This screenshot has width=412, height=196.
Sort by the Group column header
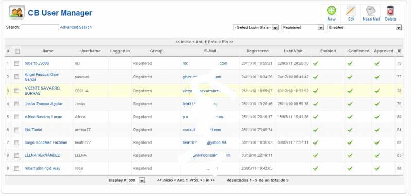156,51
